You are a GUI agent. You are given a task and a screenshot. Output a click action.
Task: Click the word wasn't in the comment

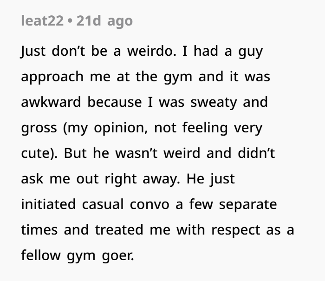[x=136, y=153]
